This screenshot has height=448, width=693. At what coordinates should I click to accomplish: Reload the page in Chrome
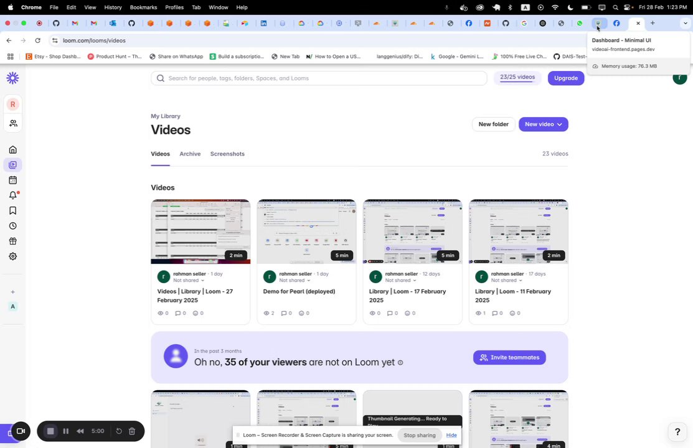[x=37, y=40]
